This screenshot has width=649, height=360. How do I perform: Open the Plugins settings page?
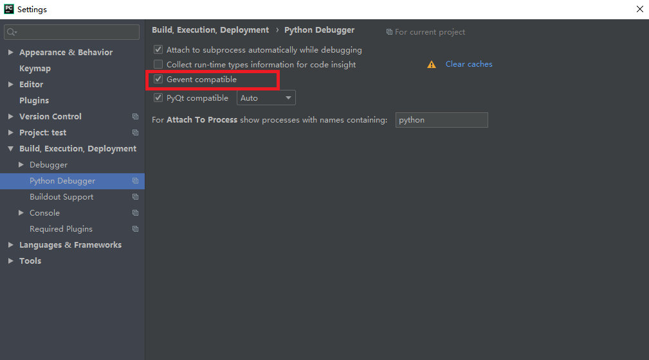coord(34,100)
